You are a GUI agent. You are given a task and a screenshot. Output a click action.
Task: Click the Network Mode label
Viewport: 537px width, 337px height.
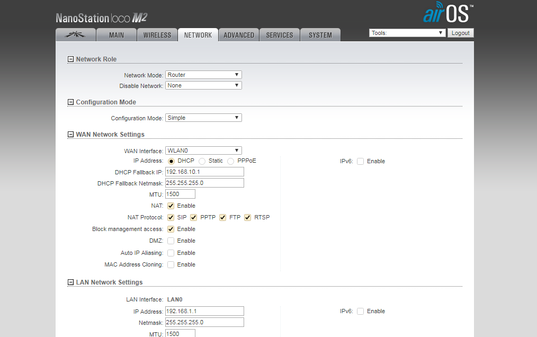pyautogui.click(x=144, y=75)
